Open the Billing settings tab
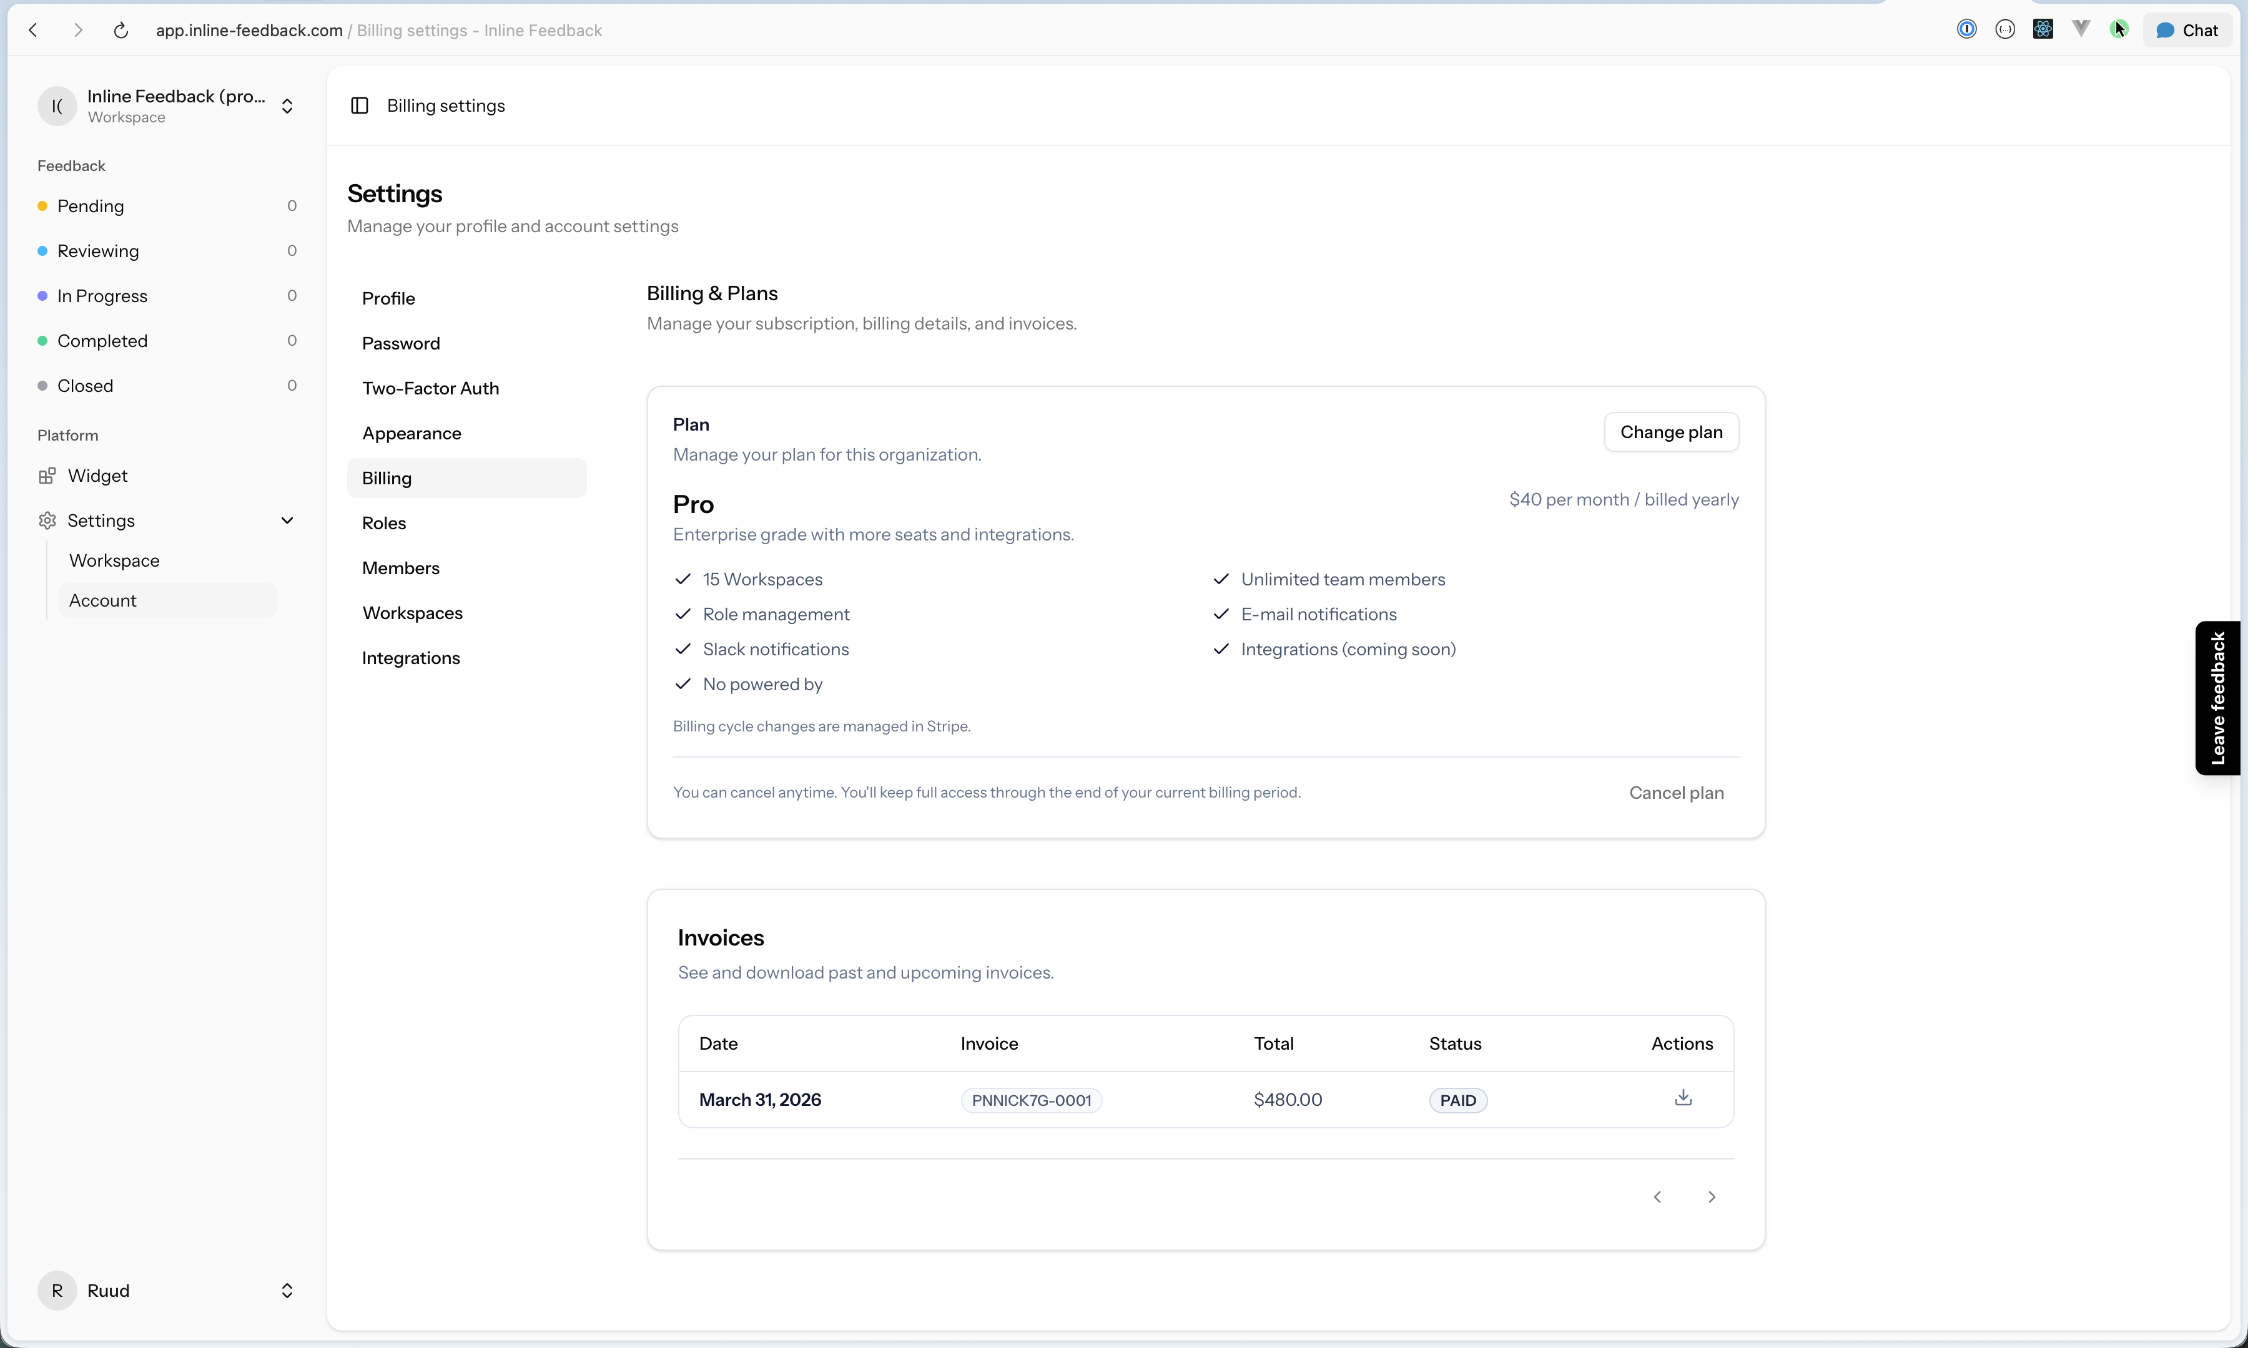Image resolution: width=2248 pixels, height=1348 pixels. [x=467, y=478]
